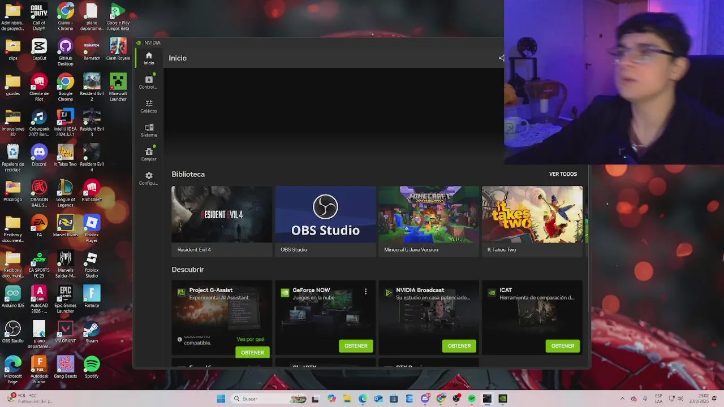Select the Autodesk Fusion desktop icon
The height and width of the screenshot is (407, 724).
tap(39, 370)
